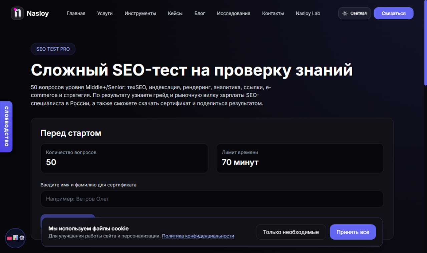
Task: Click the intro paragraph starting with 50 вопросов уровня
Action: tap(151, 96)
